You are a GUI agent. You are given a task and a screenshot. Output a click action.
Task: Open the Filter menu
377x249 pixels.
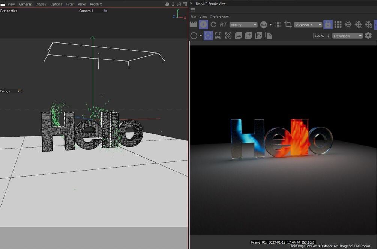(x=70, y=4)
